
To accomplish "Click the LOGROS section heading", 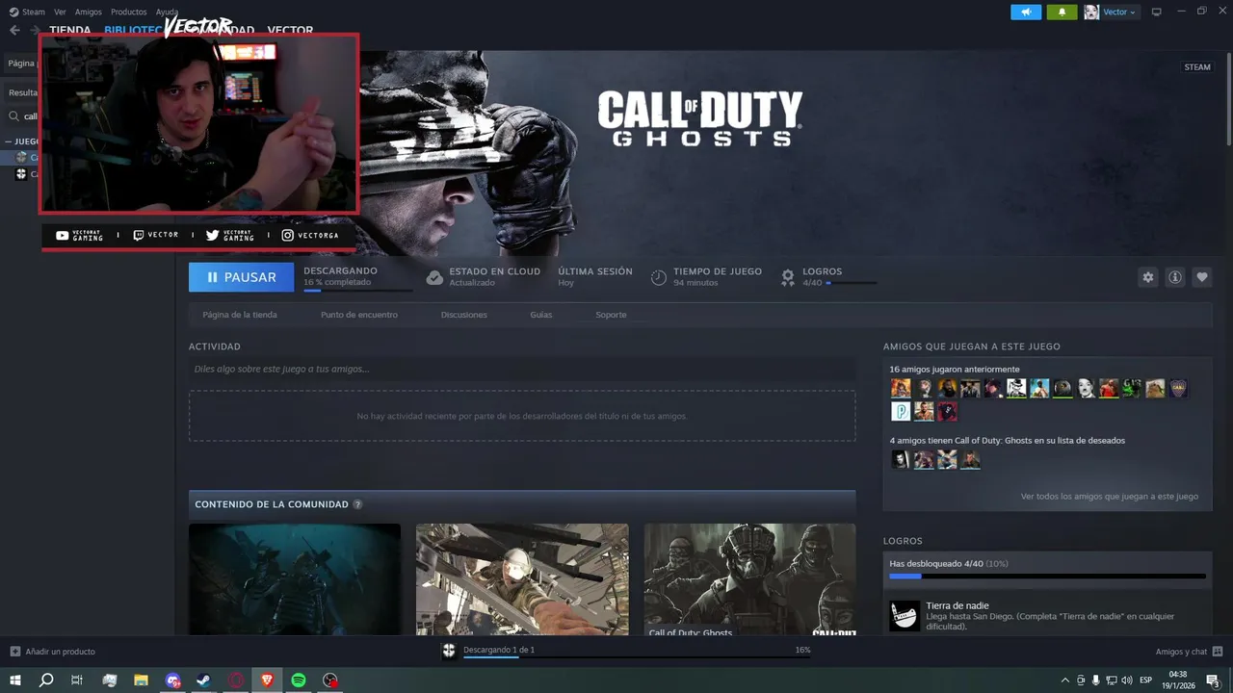I will click(x=903, y=541).
